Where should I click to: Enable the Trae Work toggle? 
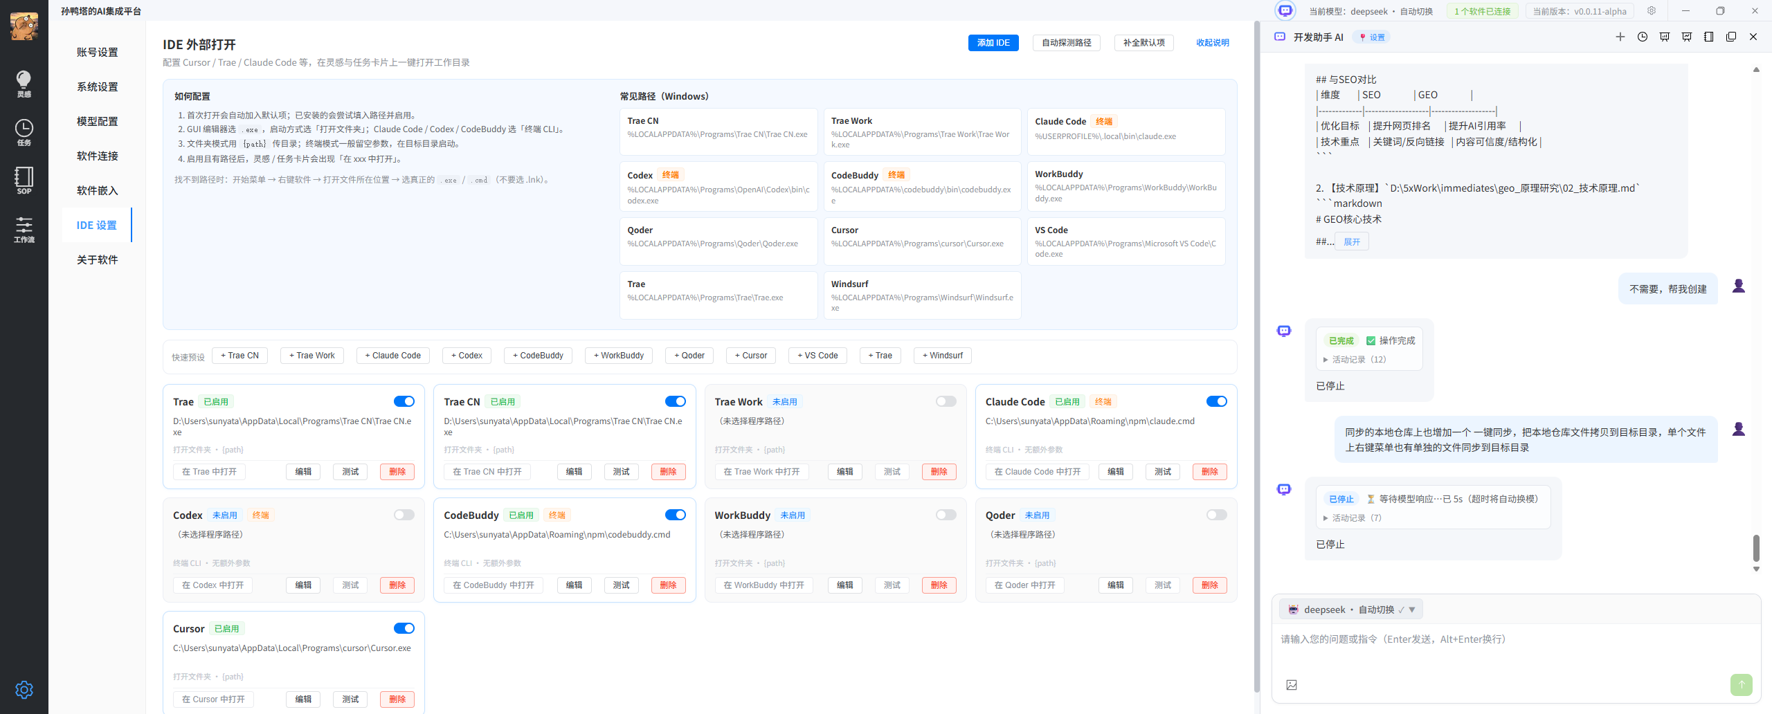point(946,401)
